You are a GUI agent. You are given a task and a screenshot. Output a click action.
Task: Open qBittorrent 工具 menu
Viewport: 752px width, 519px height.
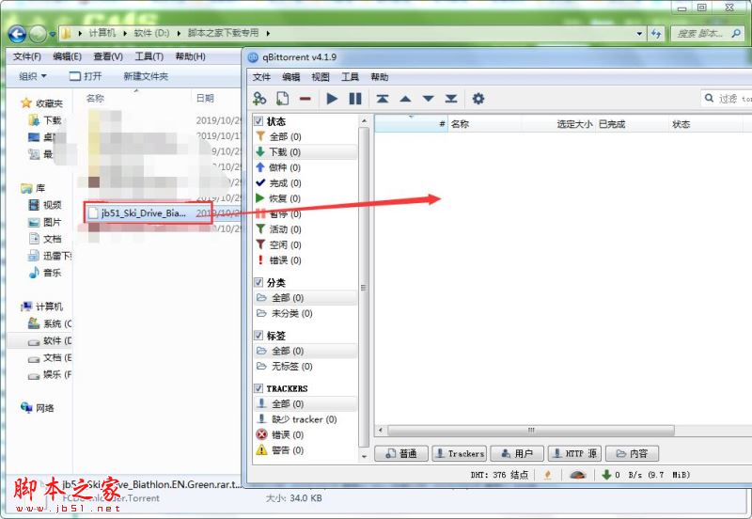pos(350,77)
